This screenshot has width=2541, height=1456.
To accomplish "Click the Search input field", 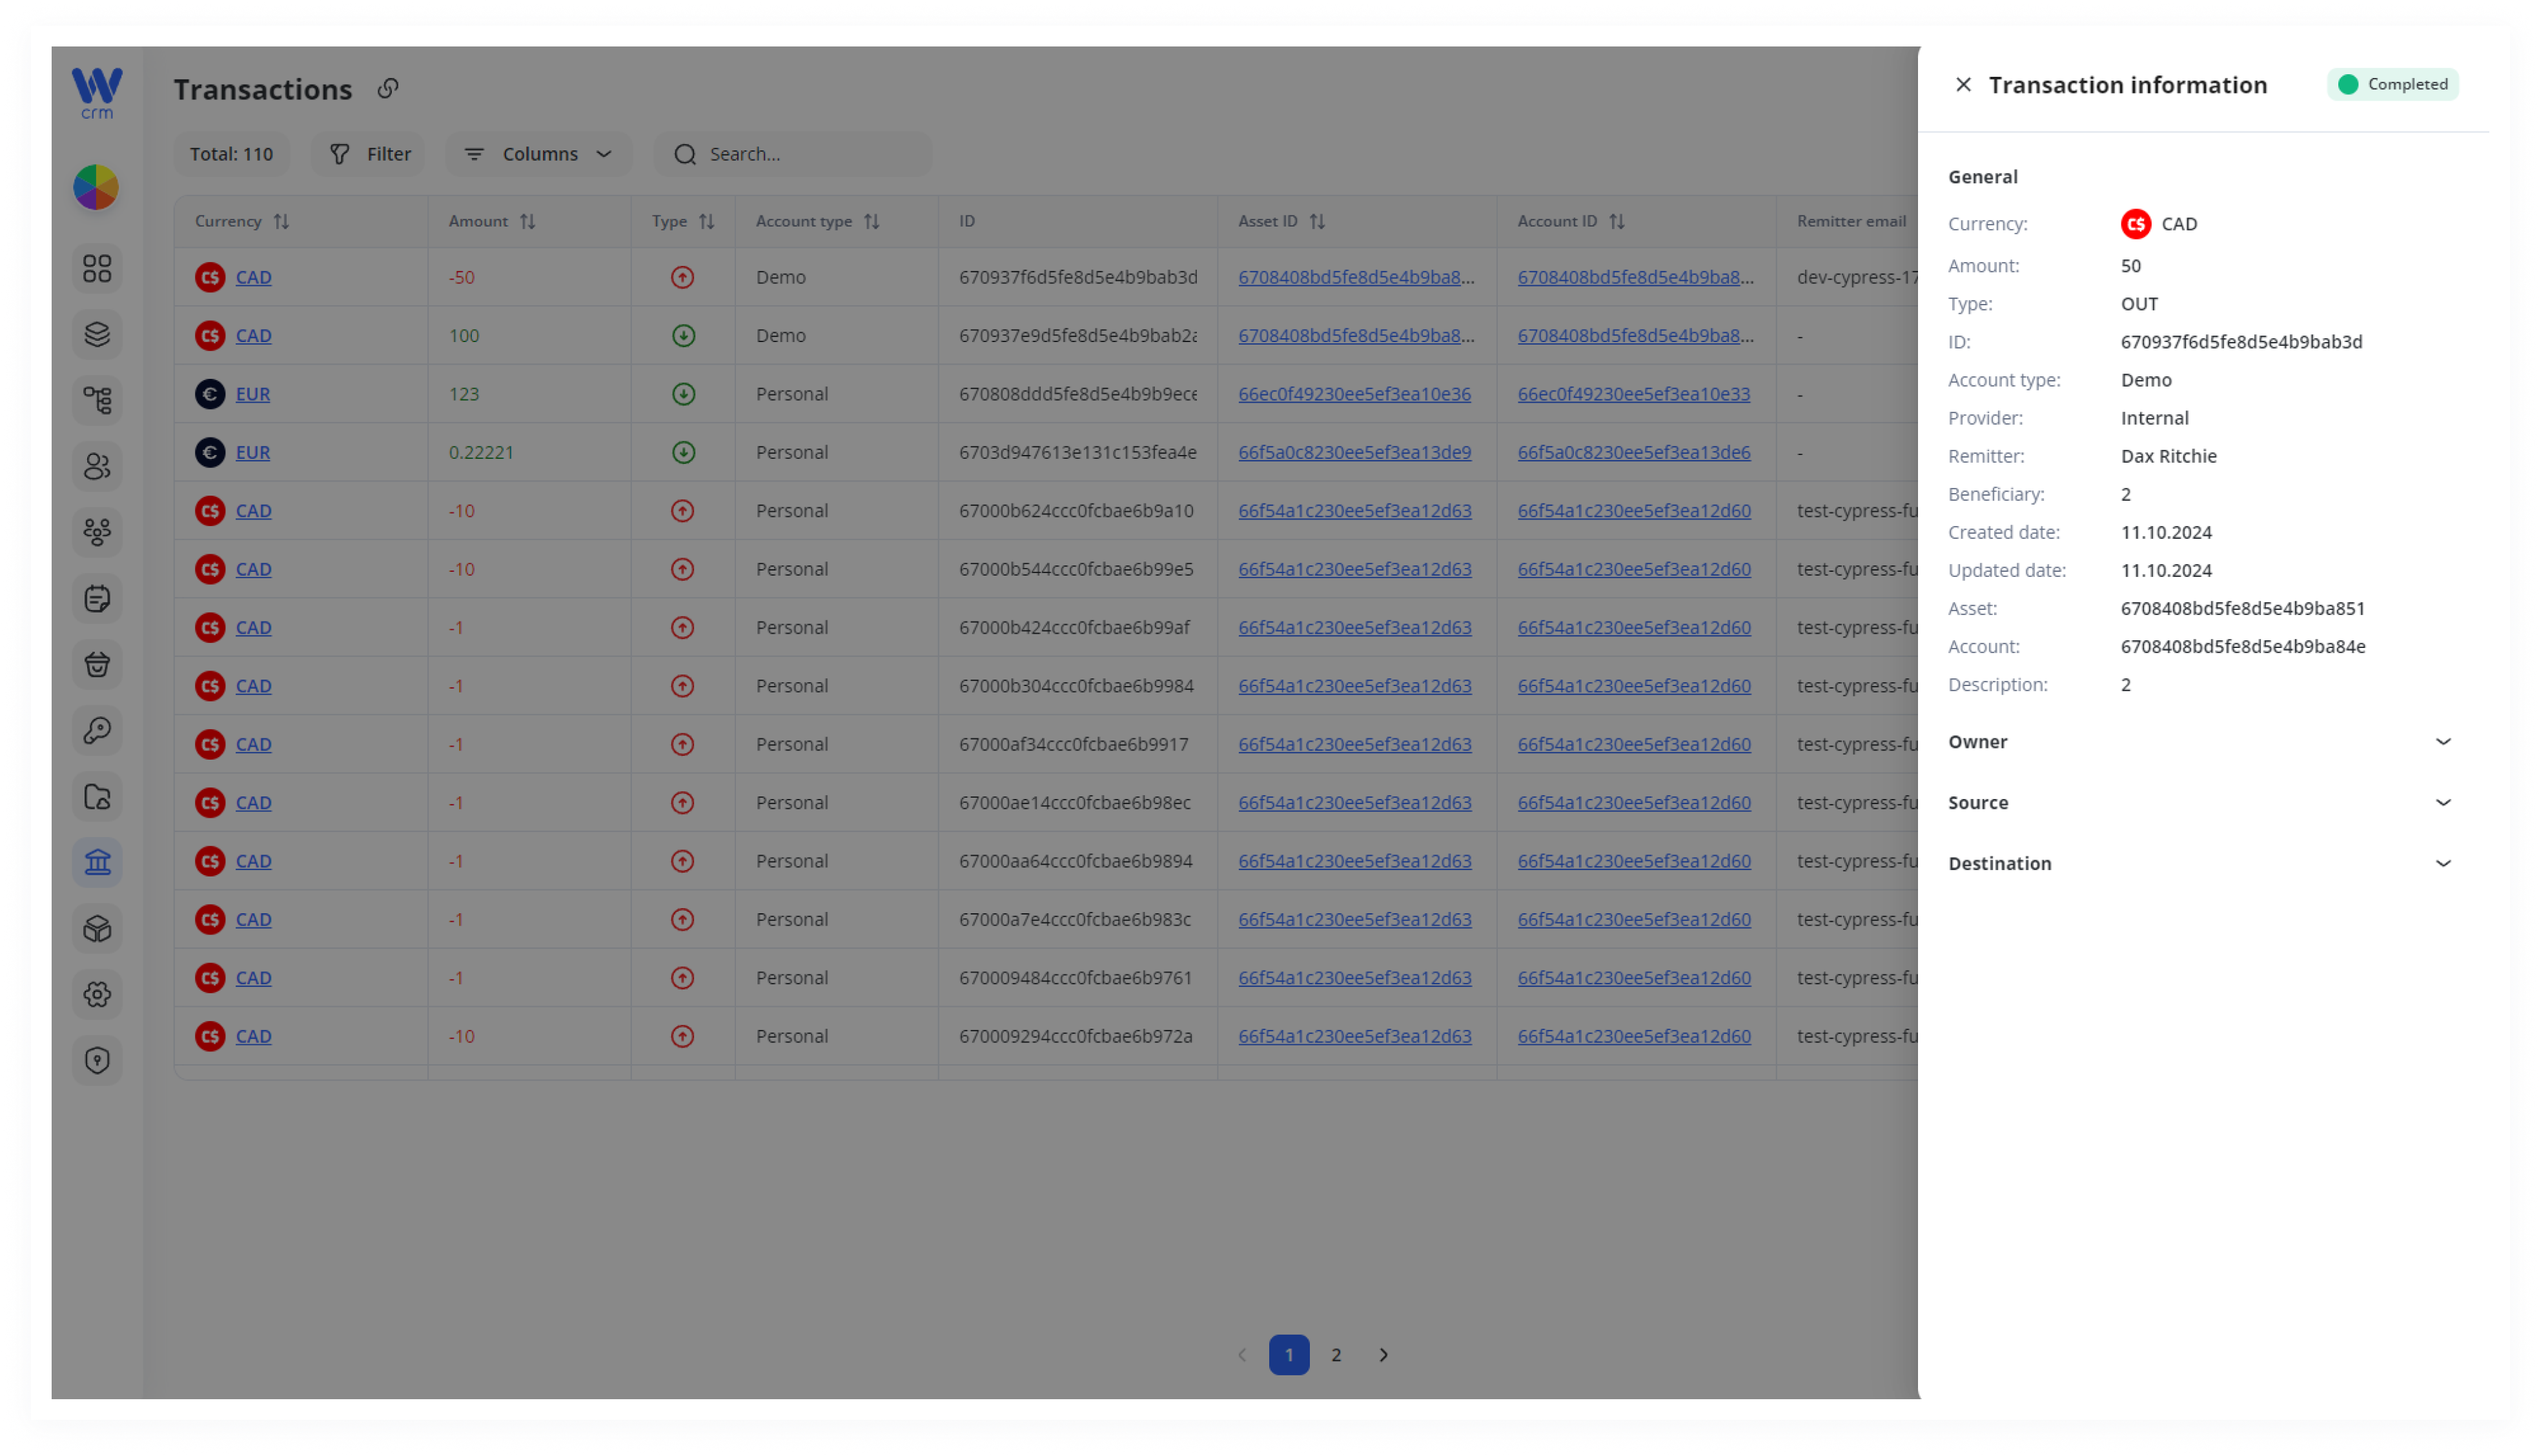I will (793, 154).
